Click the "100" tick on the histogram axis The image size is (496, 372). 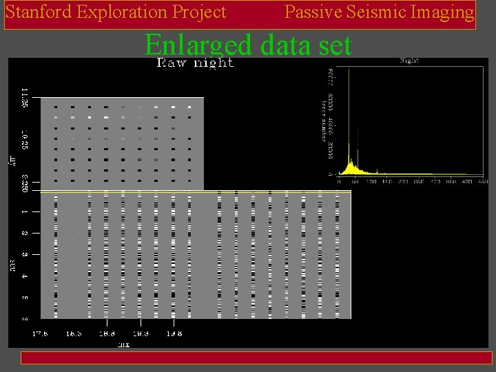pos(371,182)
